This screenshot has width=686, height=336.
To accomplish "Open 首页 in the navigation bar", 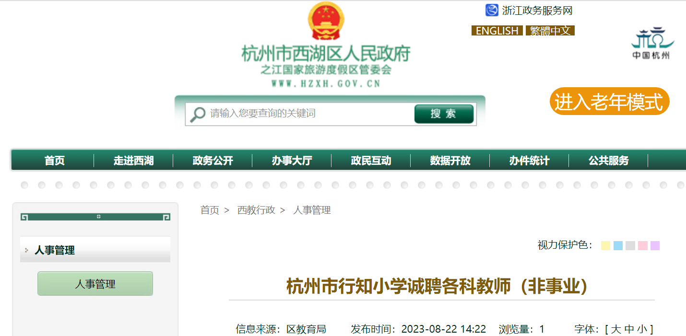I will [55, 161].
